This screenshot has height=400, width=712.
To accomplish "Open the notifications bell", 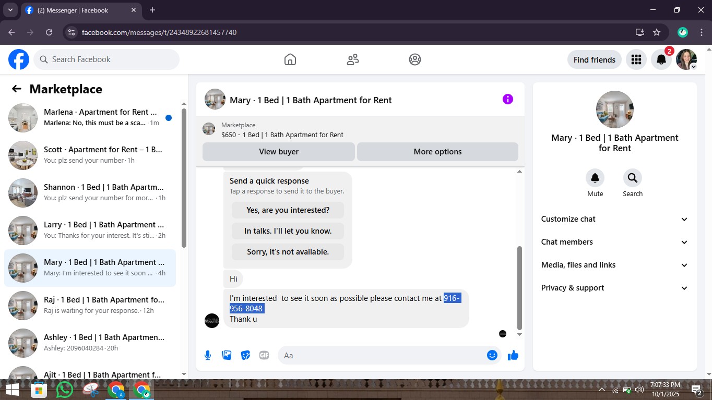I will (661, 59).
